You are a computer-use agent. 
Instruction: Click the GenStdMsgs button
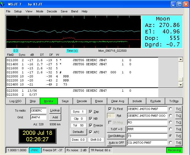point(116,136)
